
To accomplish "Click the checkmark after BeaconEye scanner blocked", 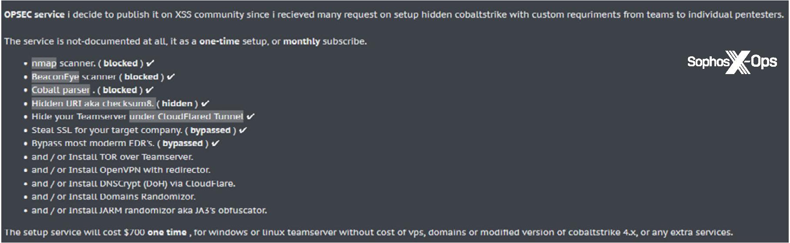I will [171, 77].
